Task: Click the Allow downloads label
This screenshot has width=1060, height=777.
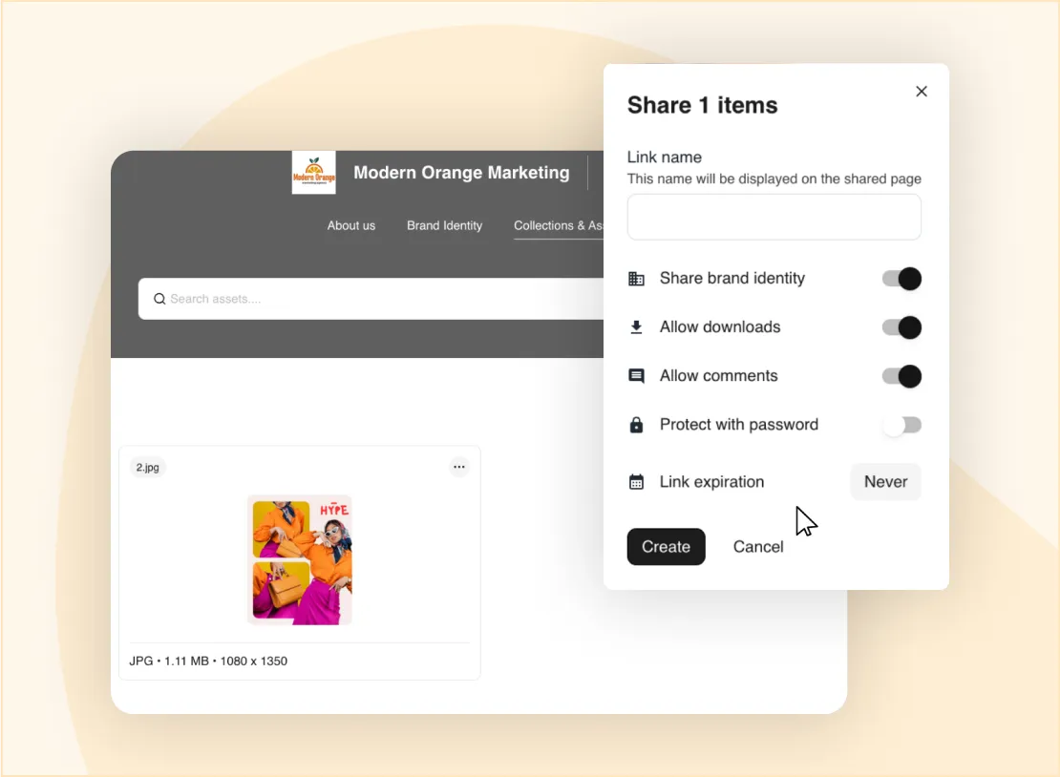Action: point(720,327)
